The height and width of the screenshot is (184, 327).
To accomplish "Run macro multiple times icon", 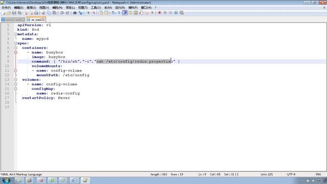I will click(x=176, y=13).
